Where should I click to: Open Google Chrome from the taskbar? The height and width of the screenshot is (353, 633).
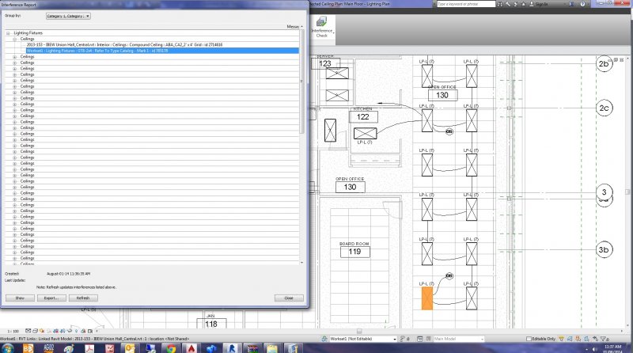(x=171, y=348)
